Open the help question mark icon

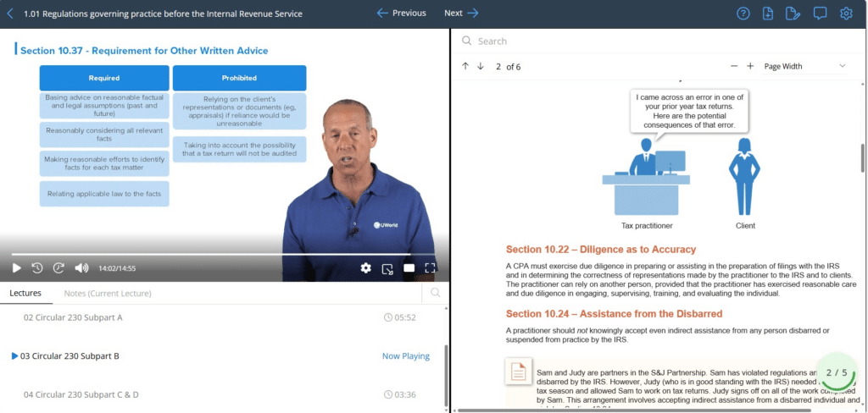(743, 14)
